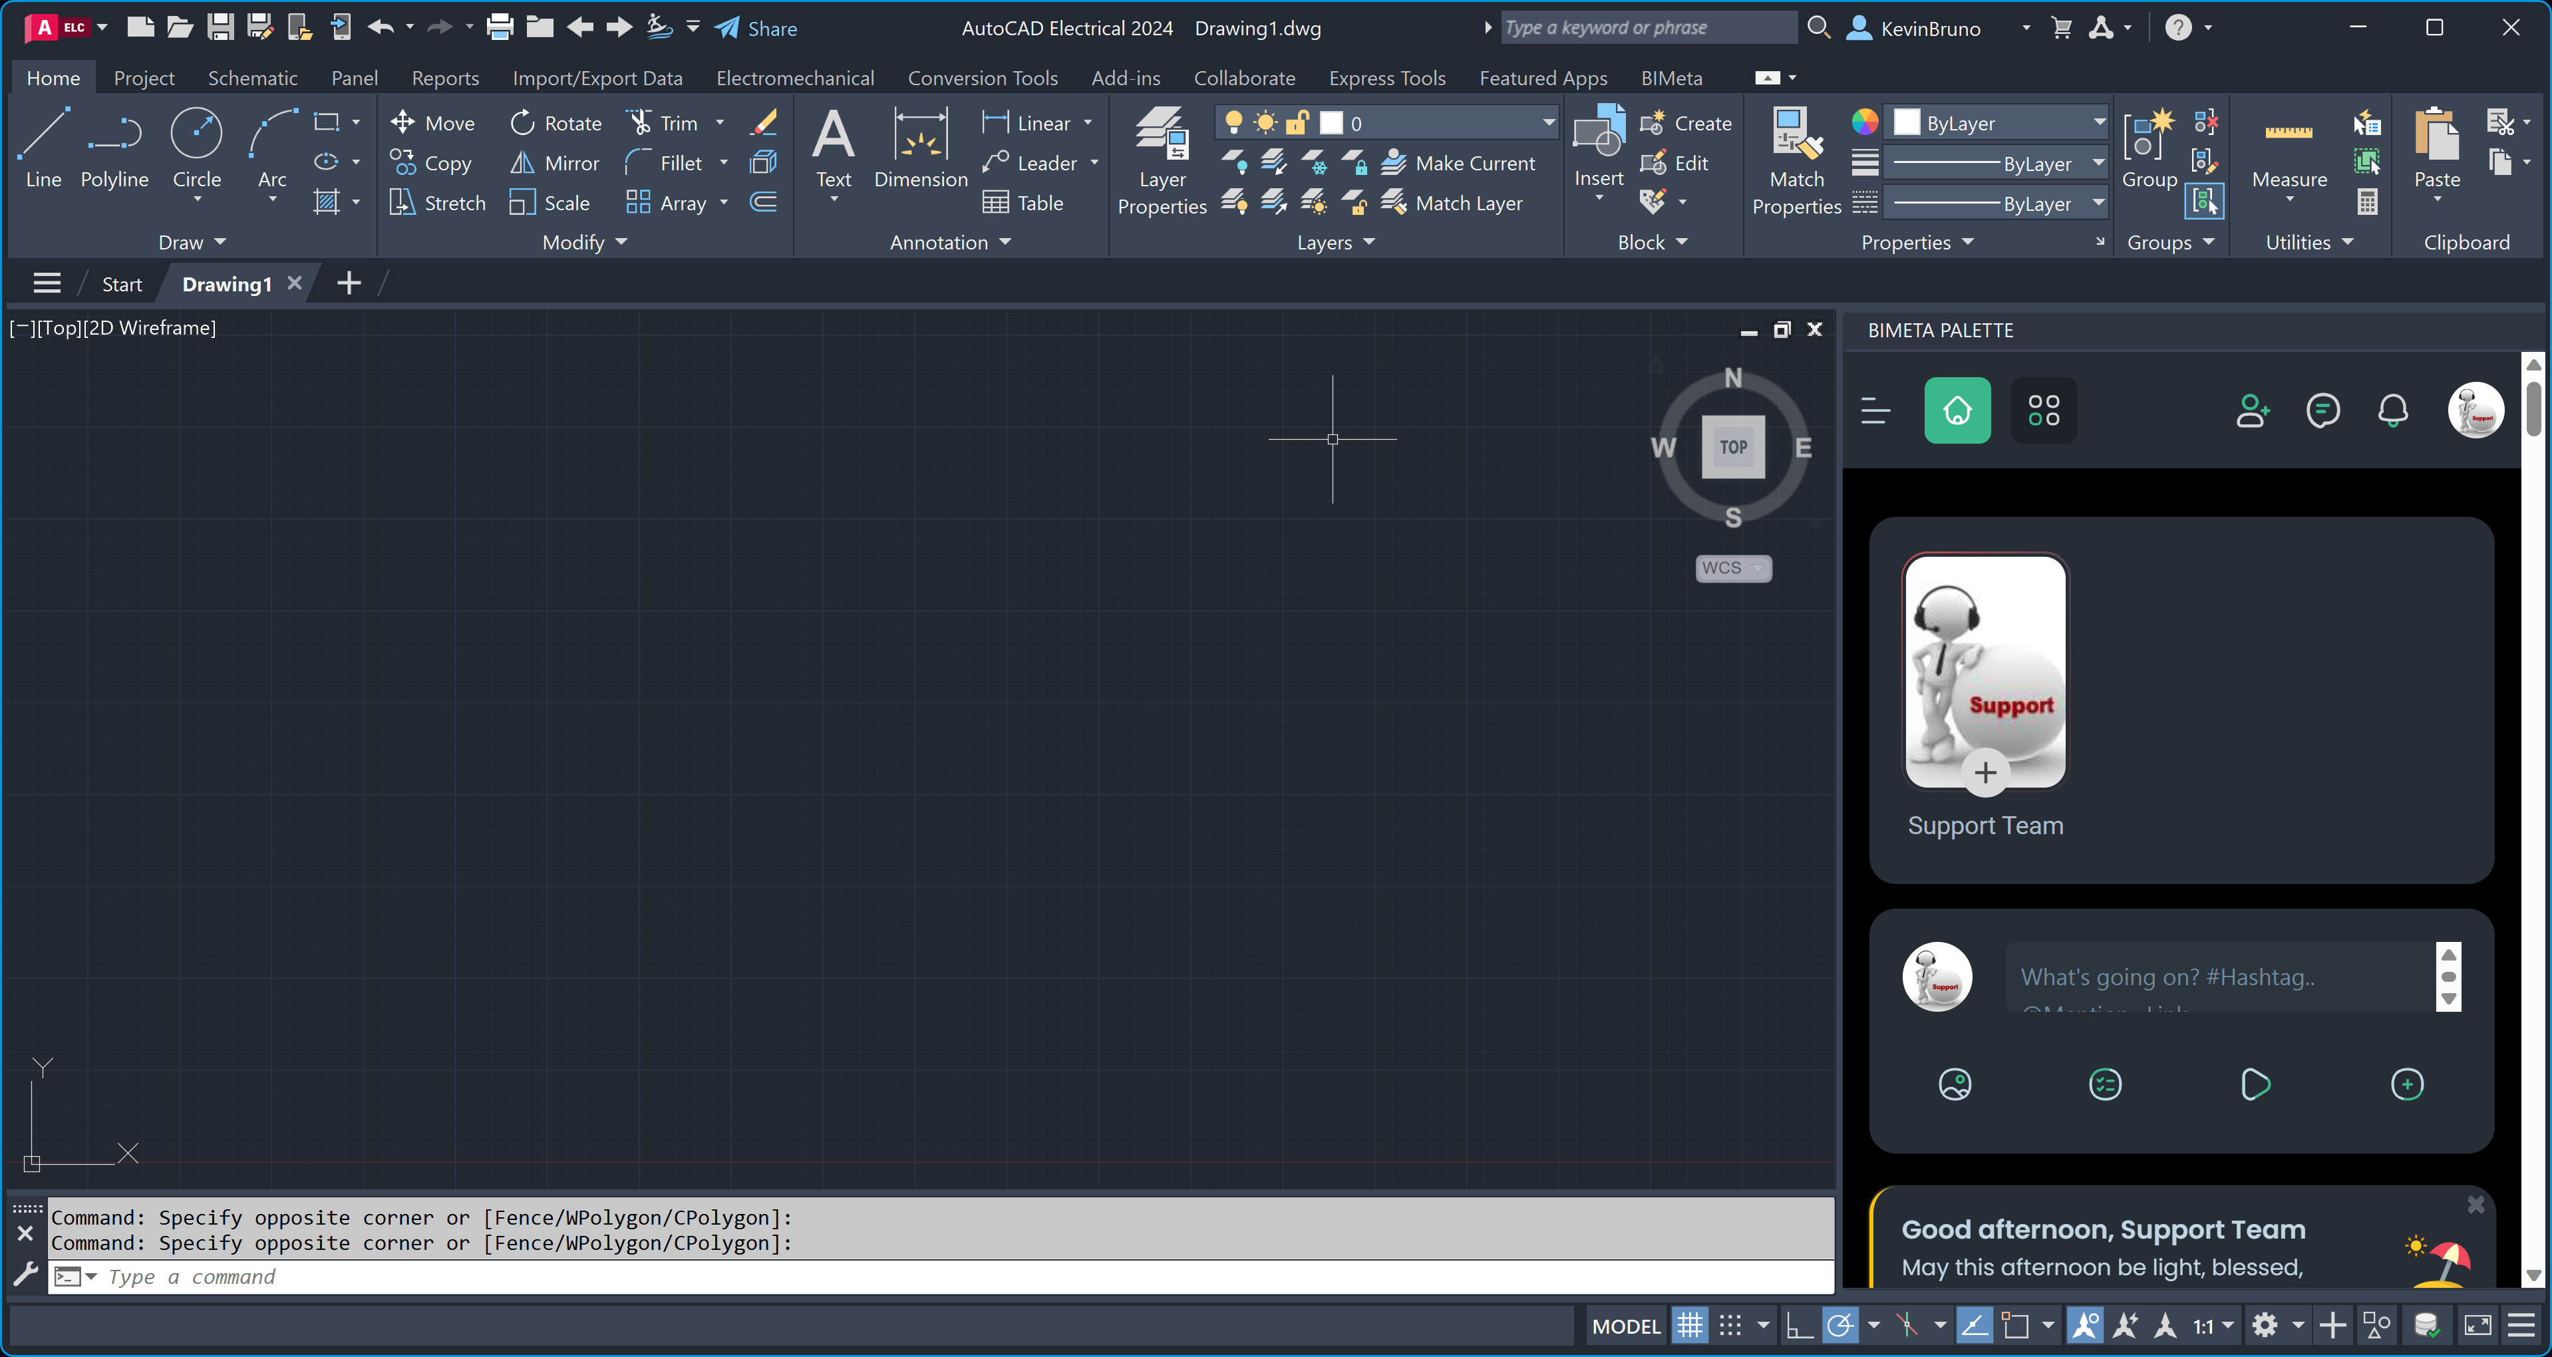Insert a Table
Viewport: 2552px width, 1357px height.
click(x=1023, y=202)
